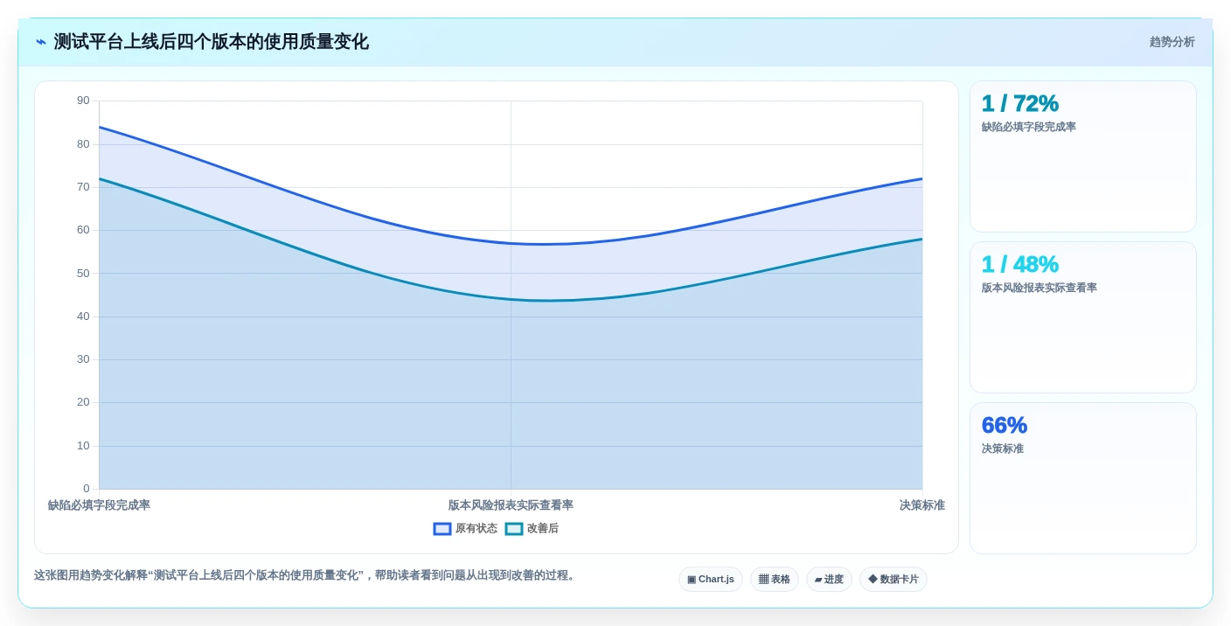
Task: Click the chart title 测试平台上线后四个版本的使用质量变化
Action: coord(211,42)
